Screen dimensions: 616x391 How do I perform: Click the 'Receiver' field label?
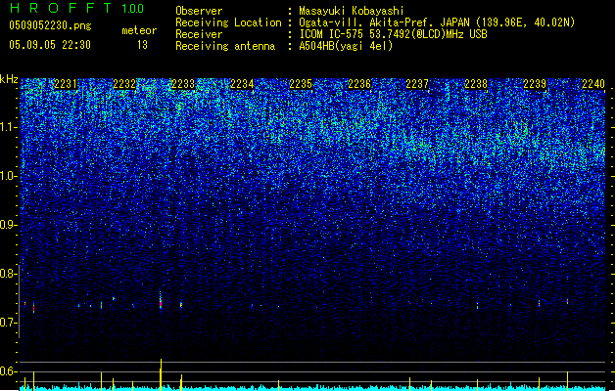(x=199, y=34)
